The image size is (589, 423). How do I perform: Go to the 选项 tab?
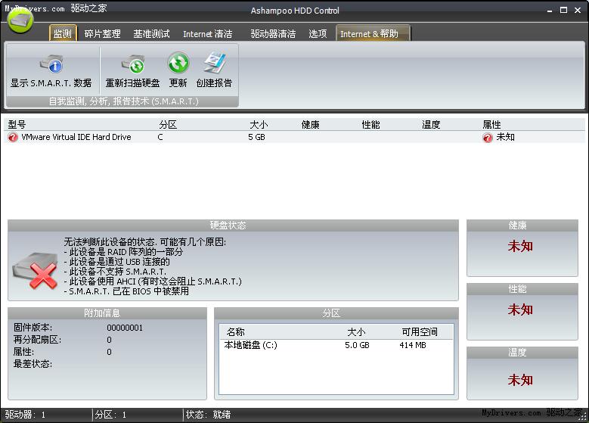pos(318,34)
